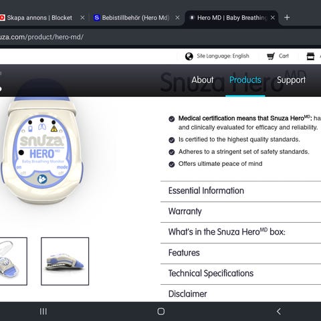This screenshot has width=321, height=321.
Task: Click the browser address bar URL
Action: [x=41, y=37]
